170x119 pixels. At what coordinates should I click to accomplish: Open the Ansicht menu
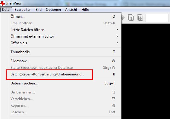click(71, 10)
